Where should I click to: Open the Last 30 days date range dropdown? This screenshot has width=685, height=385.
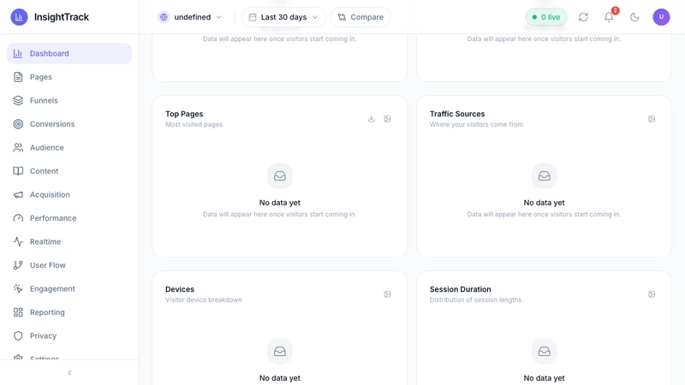click(283, 17)
